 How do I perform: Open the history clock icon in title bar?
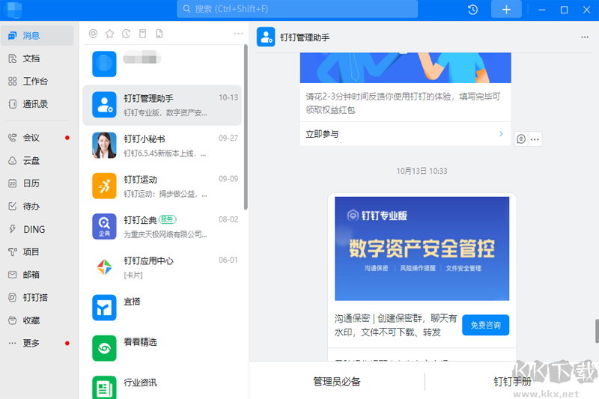[x=473, y=10]
